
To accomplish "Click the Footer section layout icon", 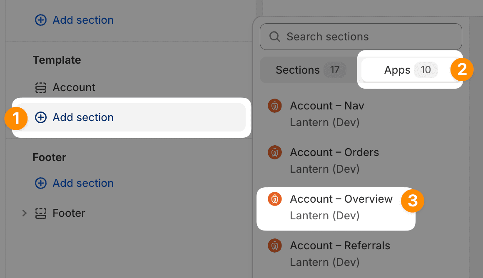I will coord(40,213).
